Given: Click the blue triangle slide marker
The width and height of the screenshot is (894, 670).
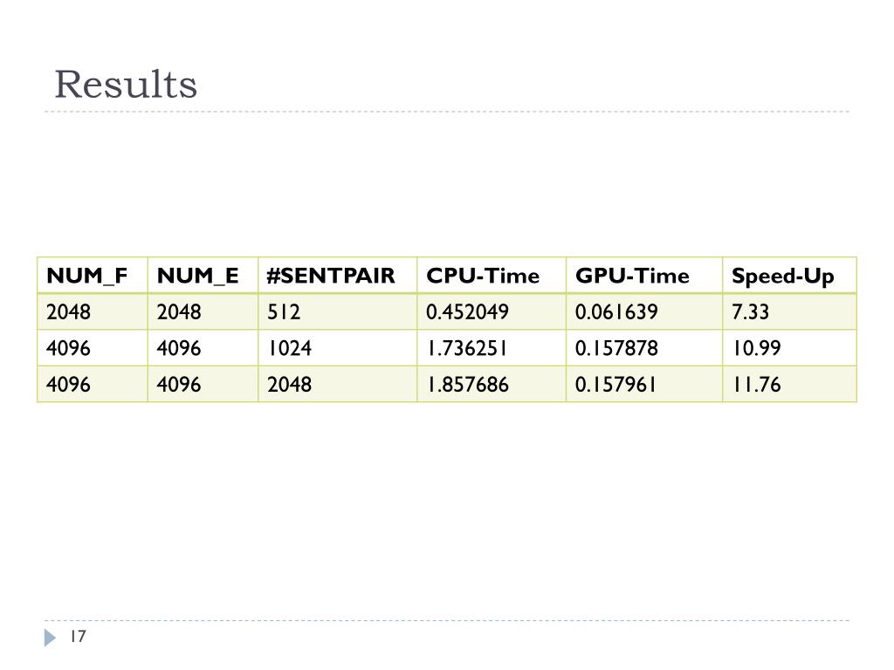Looking at the screenshot, I should tap(50, 638).
